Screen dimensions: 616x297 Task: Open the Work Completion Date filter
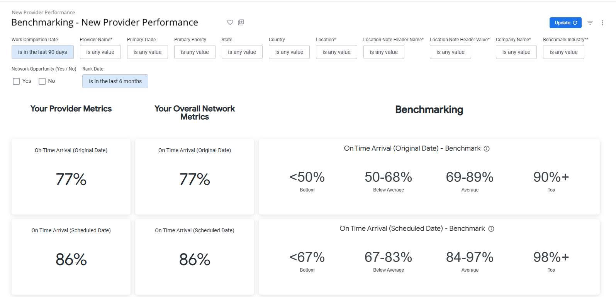[x=42, y=52]
